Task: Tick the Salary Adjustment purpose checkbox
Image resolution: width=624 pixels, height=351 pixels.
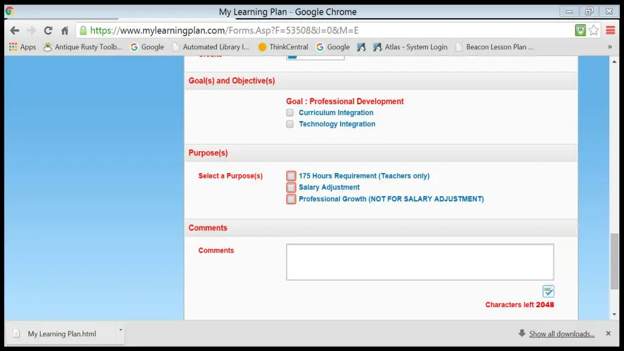Action: [x=291, y=188]
